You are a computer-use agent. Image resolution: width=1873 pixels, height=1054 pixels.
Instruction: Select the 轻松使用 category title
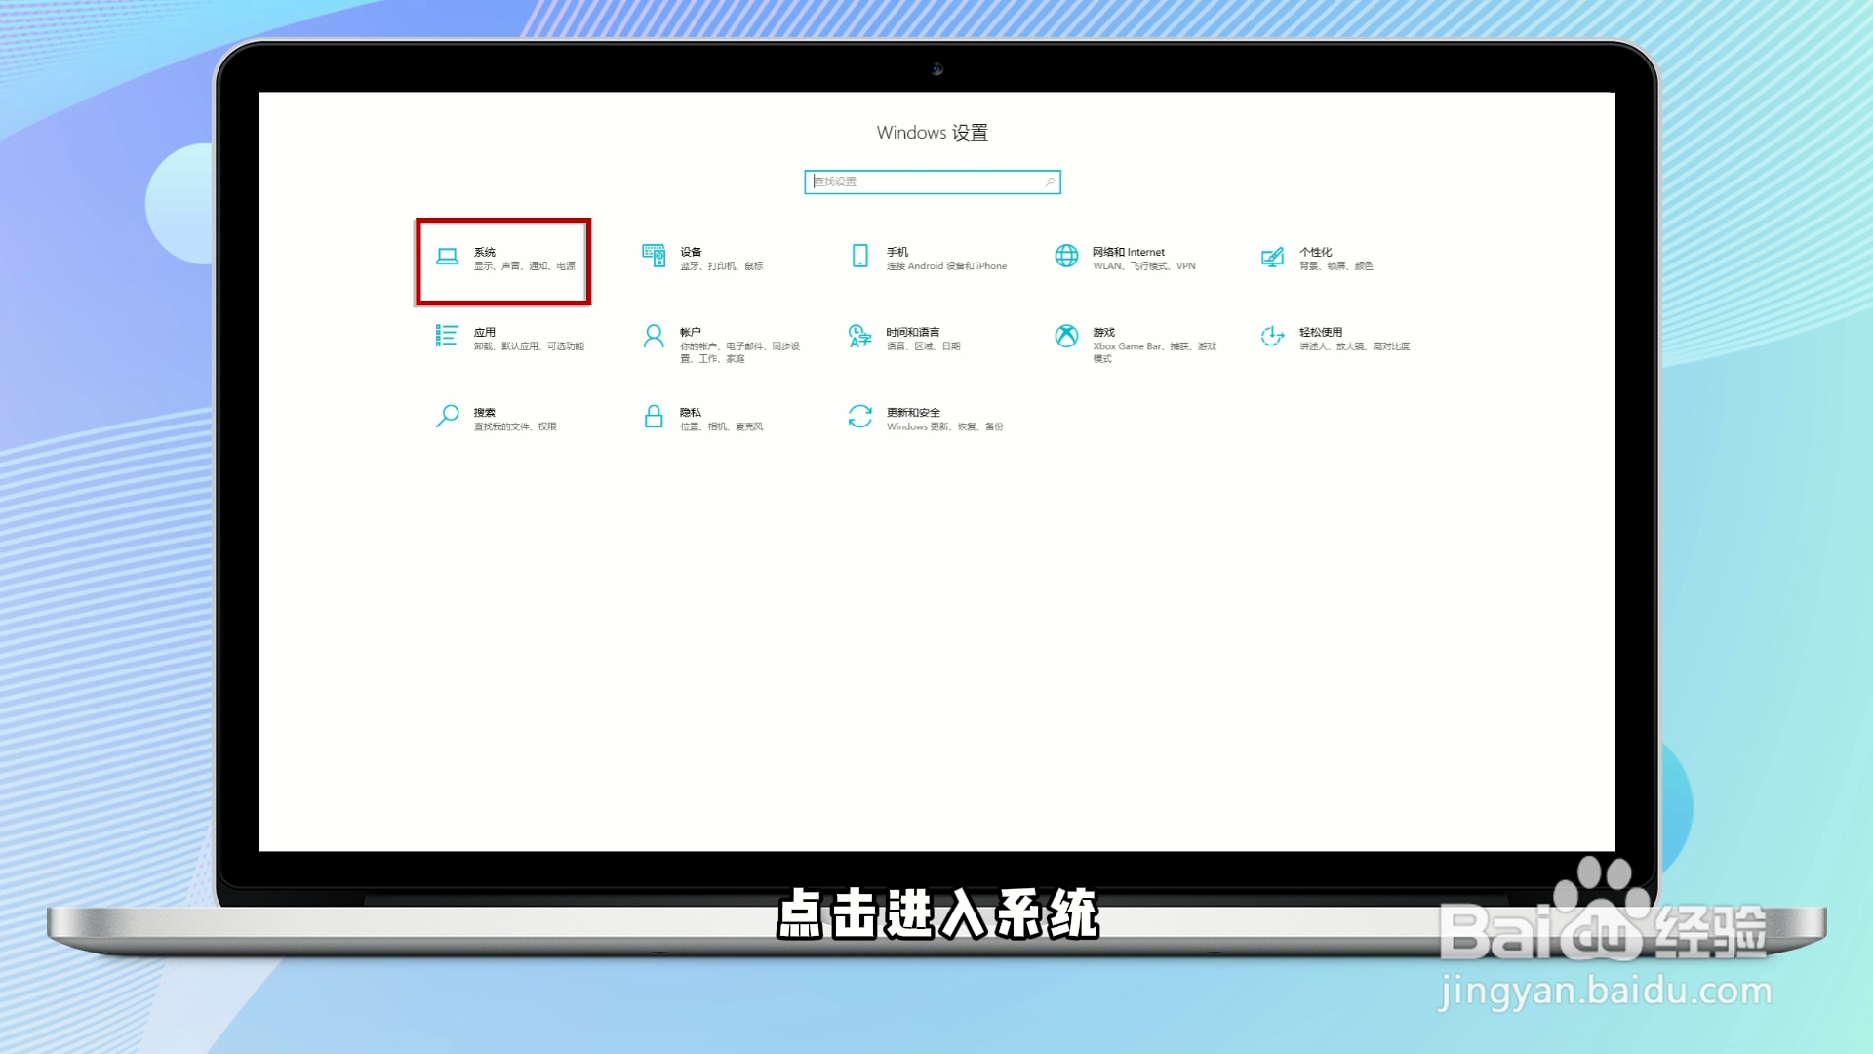(x=1321, y=332)
